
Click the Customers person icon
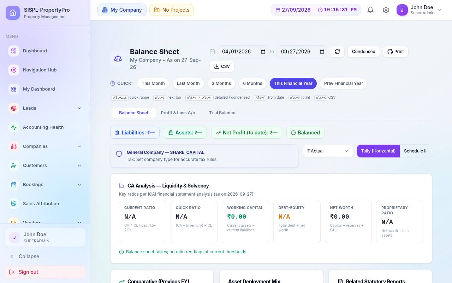(x=14, y=166)
